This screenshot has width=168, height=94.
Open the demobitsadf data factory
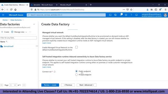point(9,46)
